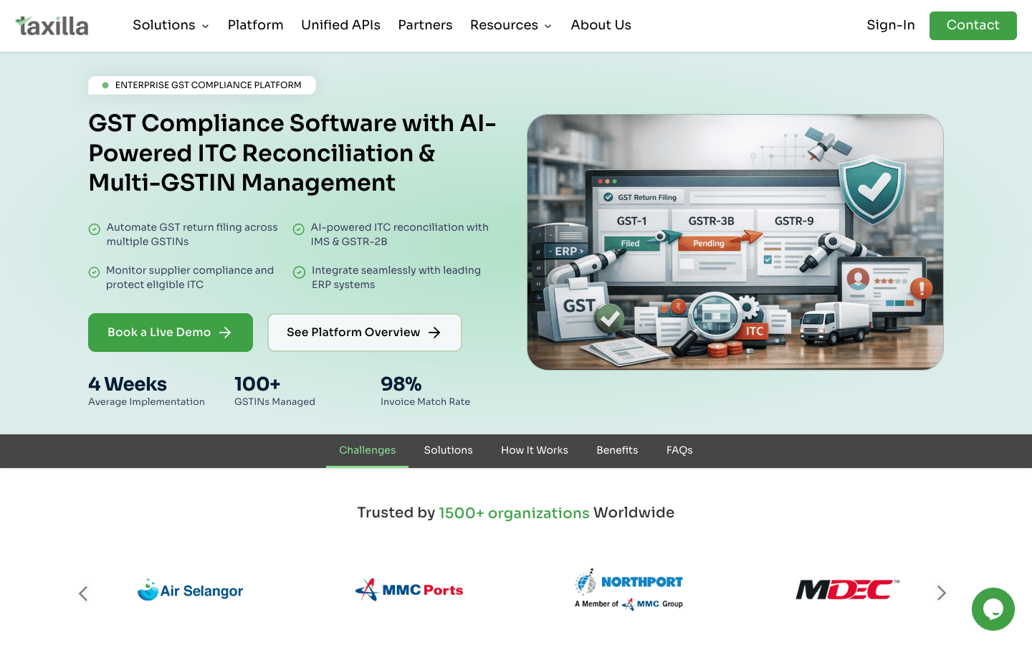This screenshot has height=645, width=1032.
Task: Open the chat widget bubble
Action: [993, 609]
